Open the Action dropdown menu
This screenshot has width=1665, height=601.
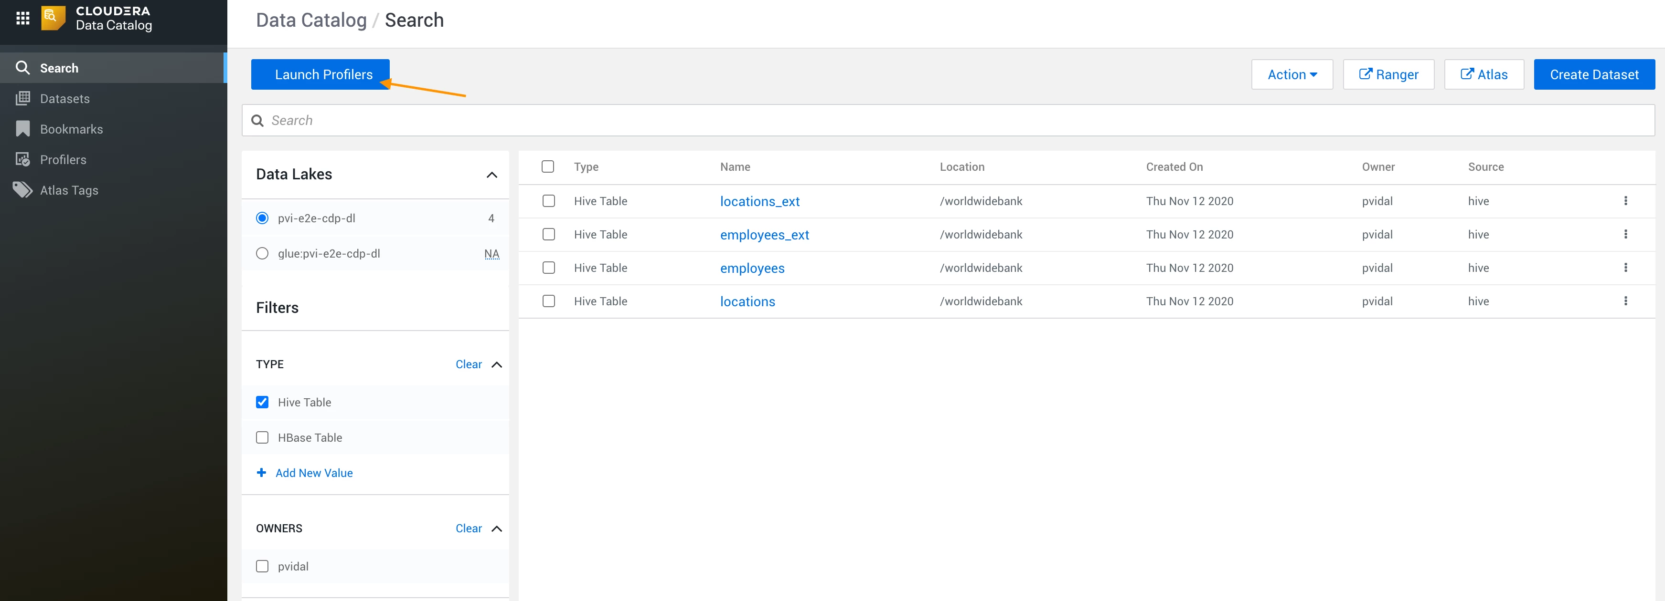pyautogui.click(x=1292, y=74)
